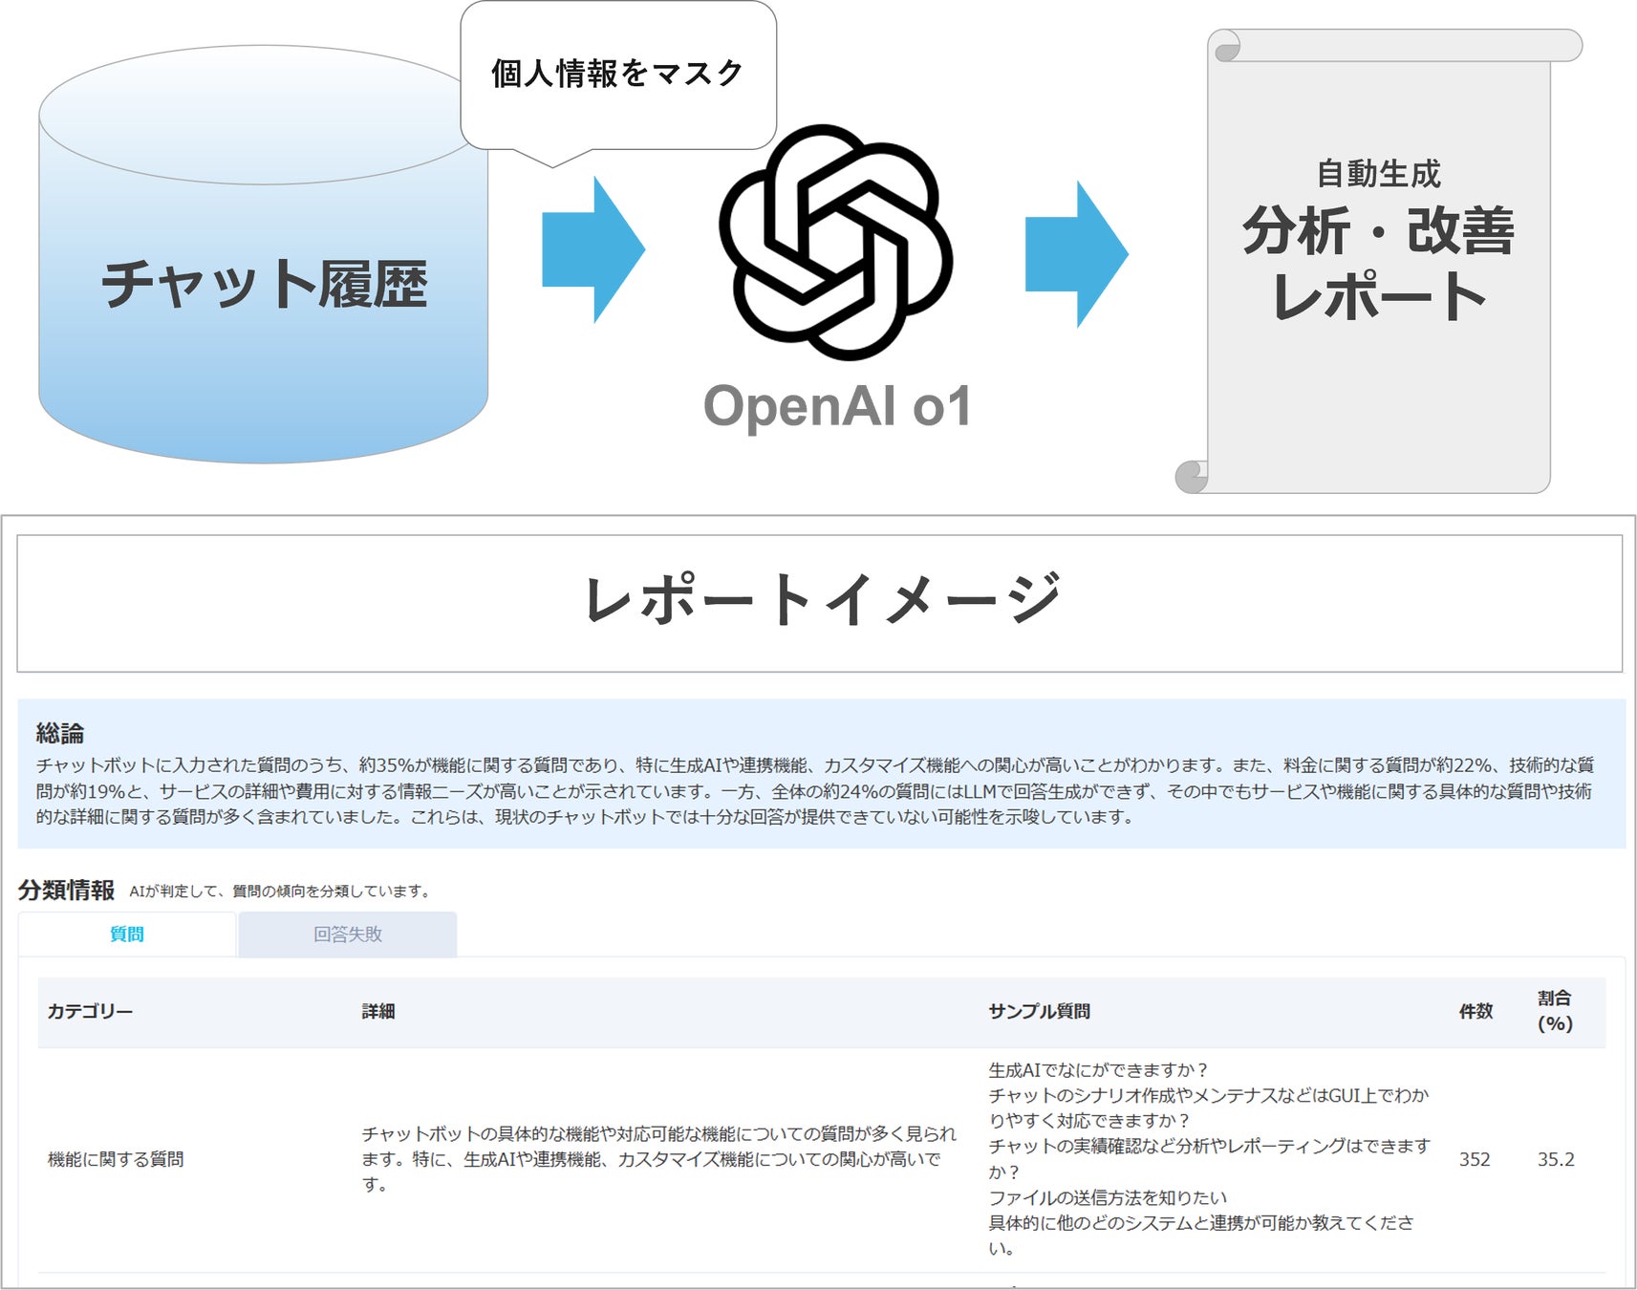
Task: Open the 分析・改善レポート scroll document
Action: (1378, 261)
